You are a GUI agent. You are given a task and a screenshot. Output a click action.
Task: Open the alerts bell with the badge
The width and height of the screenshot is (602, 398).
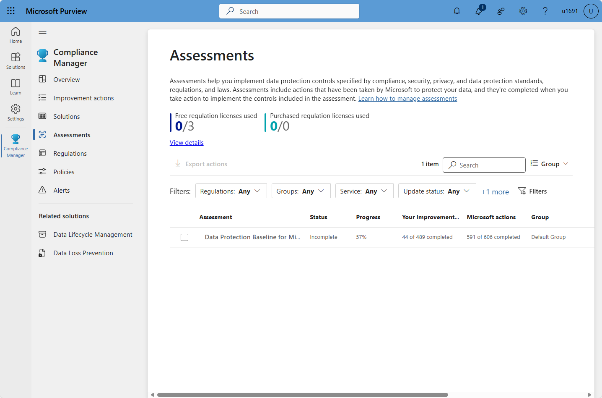point(478,12)
